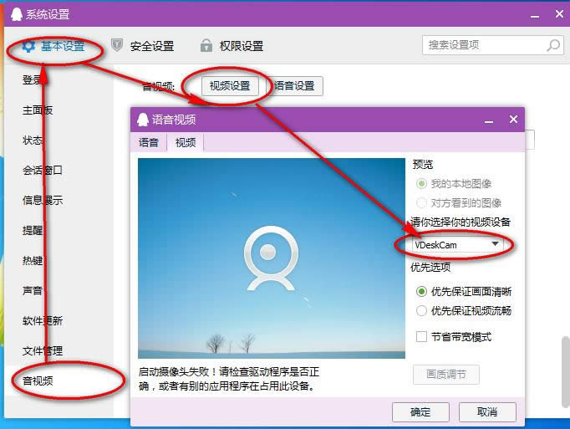The height and width of the screenshot is (429, 570).
Task: Open 音视频 in the left sidebar
Action: pos(38,380)
